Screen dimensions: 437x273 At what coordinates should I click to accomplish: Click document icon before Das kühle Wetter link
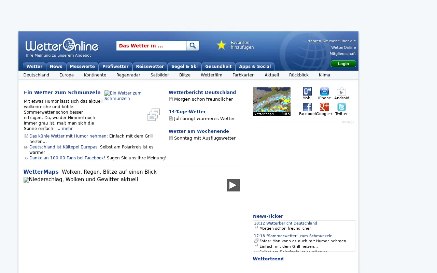click(26, 136)
